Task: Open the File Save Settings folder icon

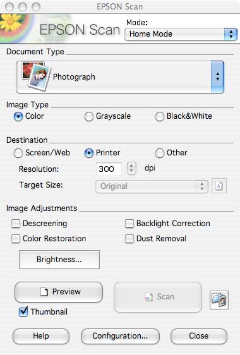Action: point(219,300)
